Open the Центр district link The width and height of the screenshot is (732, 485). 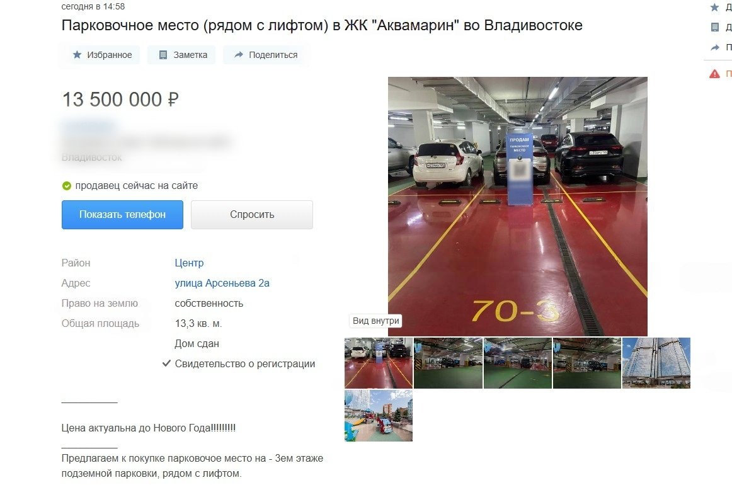[x=189, y=263]
